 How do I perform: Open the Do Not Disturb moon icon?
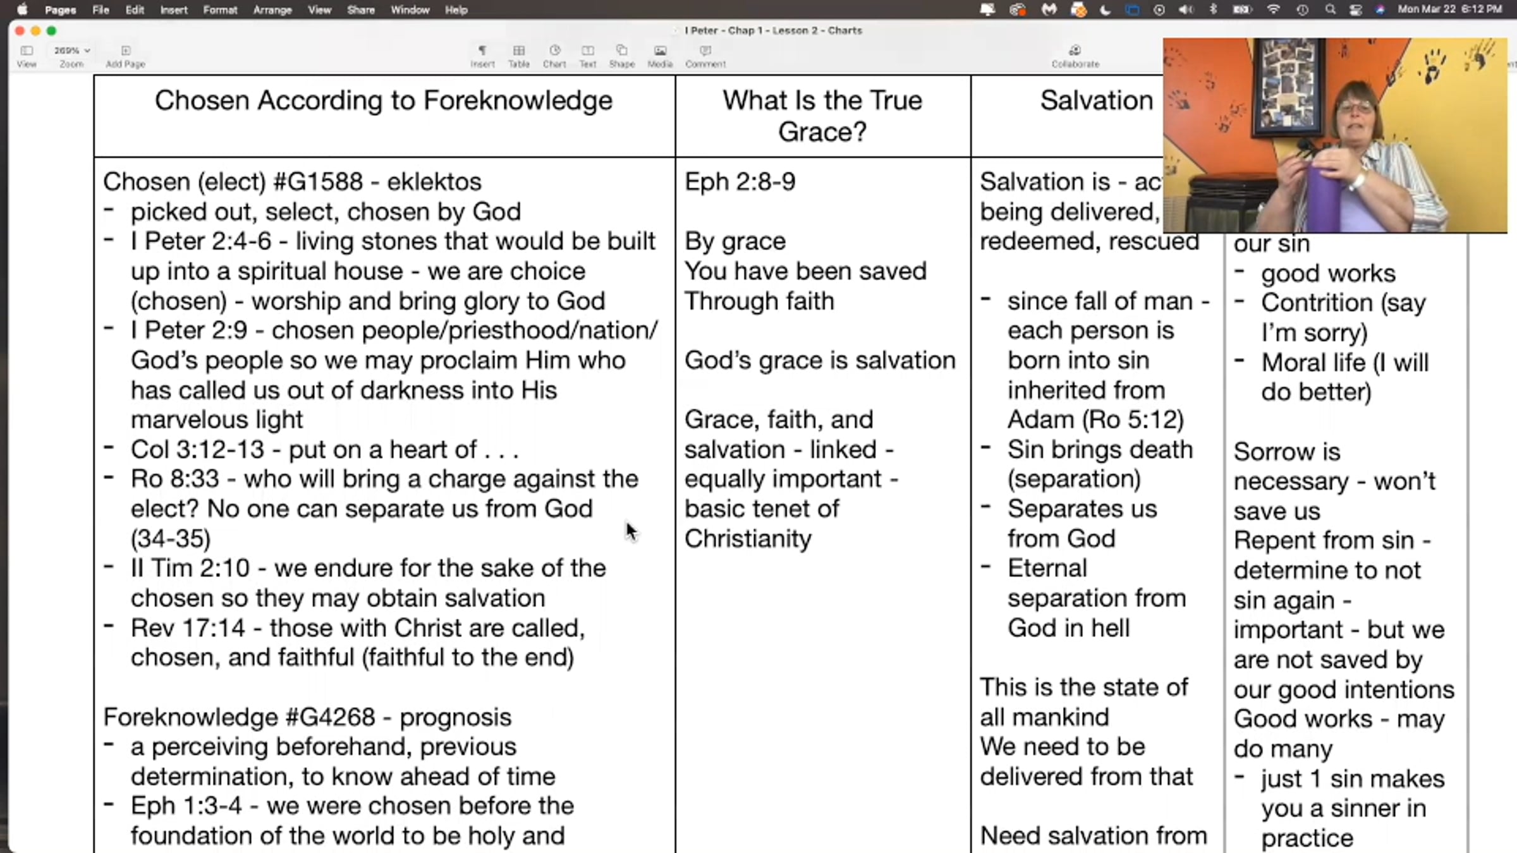point(1106,9)
